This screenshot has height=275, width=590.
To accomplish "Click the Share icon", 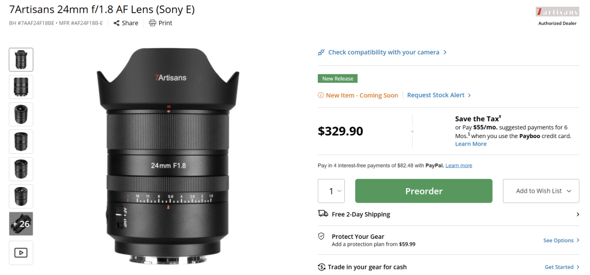I will pos(117,23).
